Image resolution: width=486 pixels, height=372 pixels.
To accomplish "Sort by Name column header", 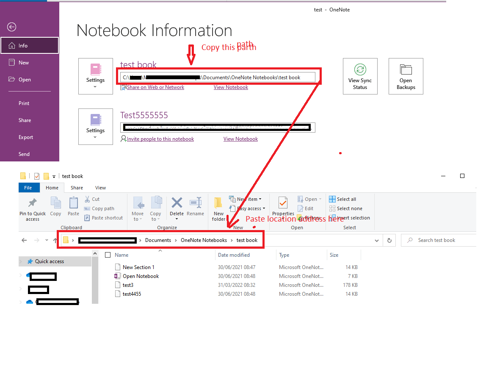I will click(121, 255).
